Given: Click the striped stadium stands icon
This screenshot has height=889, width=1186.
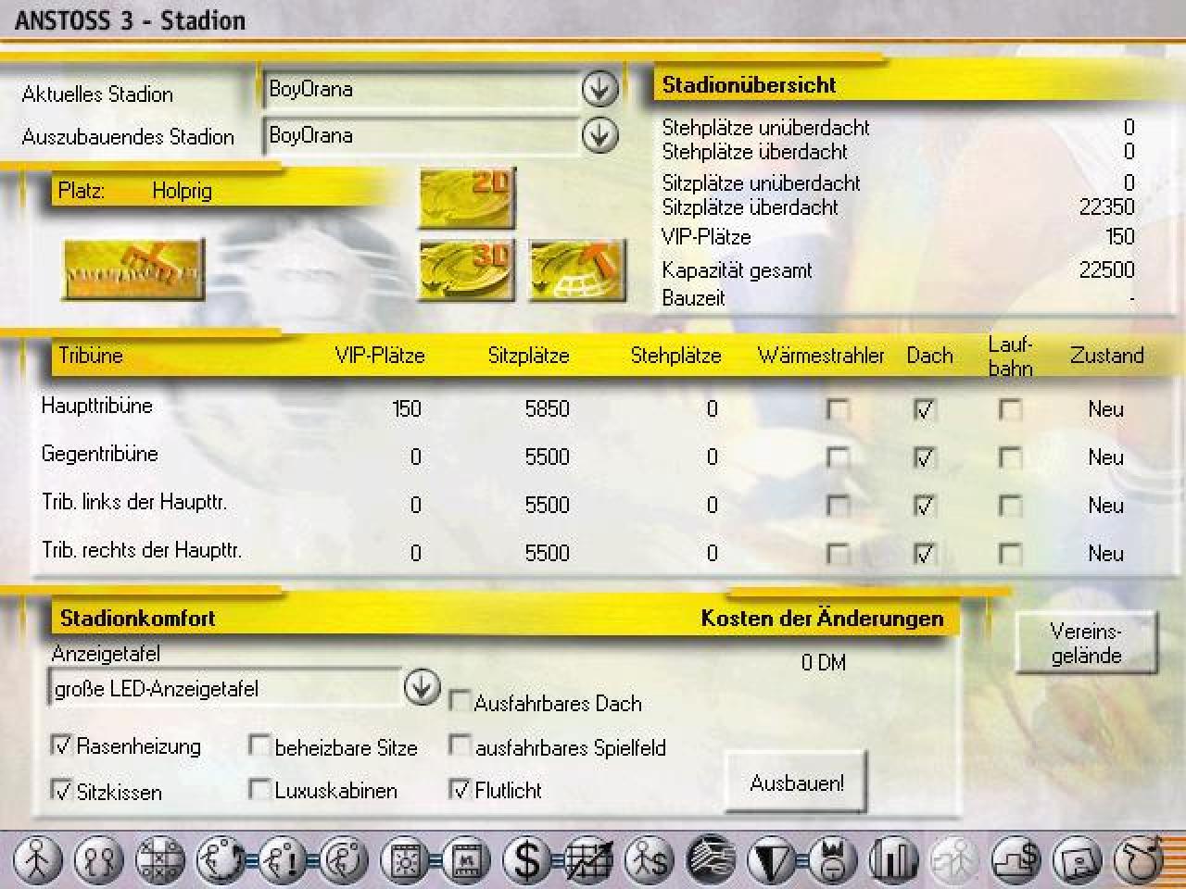Looking at the screenshot, I should (x=711, y=860).
